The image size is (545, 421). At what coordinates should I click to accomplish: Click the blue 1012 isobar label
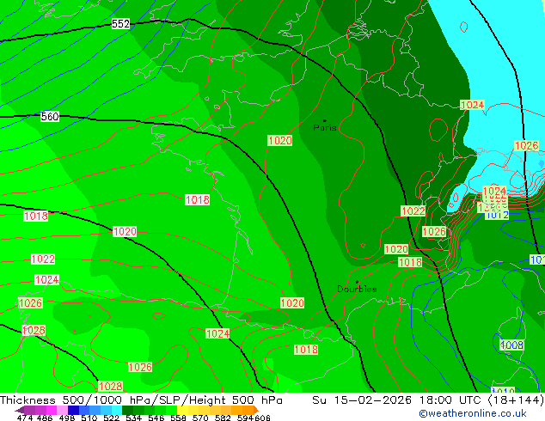point(498,215)
